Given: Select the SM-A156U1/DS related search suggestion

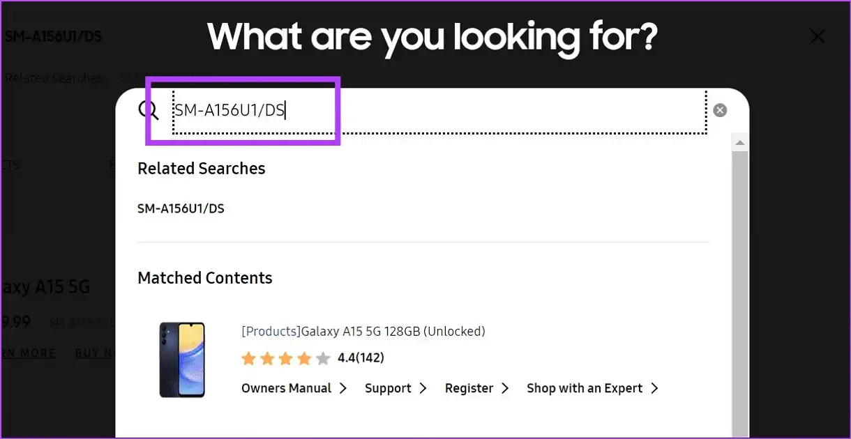Looking at the screenshot, I should [181, 208].
